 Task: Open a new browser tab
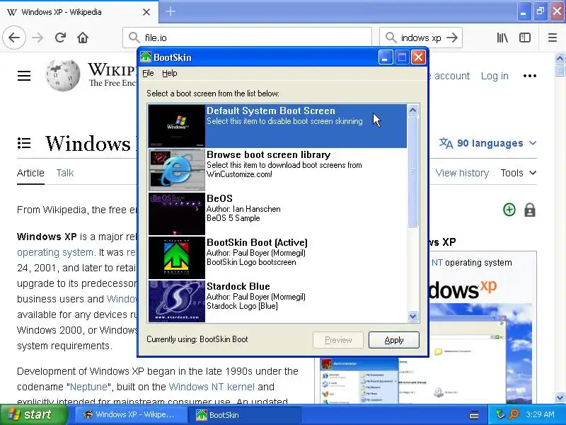tap(171, 11)
